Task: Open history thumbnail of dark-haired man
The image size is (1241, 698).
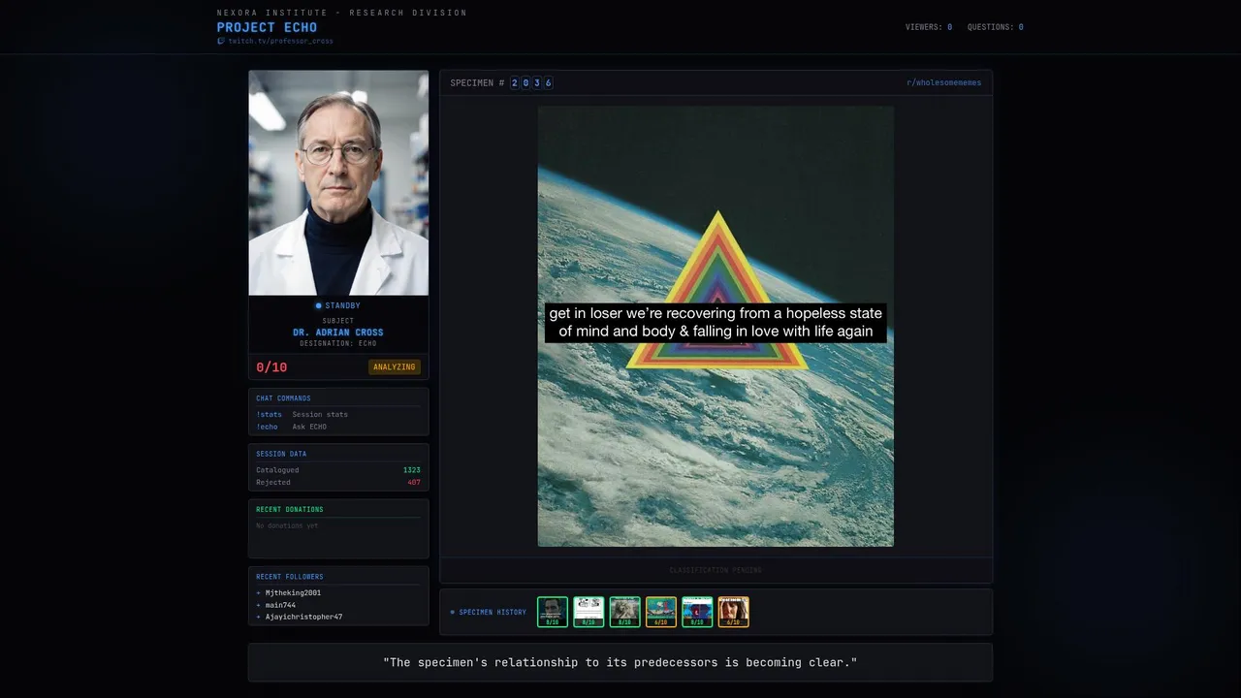Action: (x=553, y=612)
